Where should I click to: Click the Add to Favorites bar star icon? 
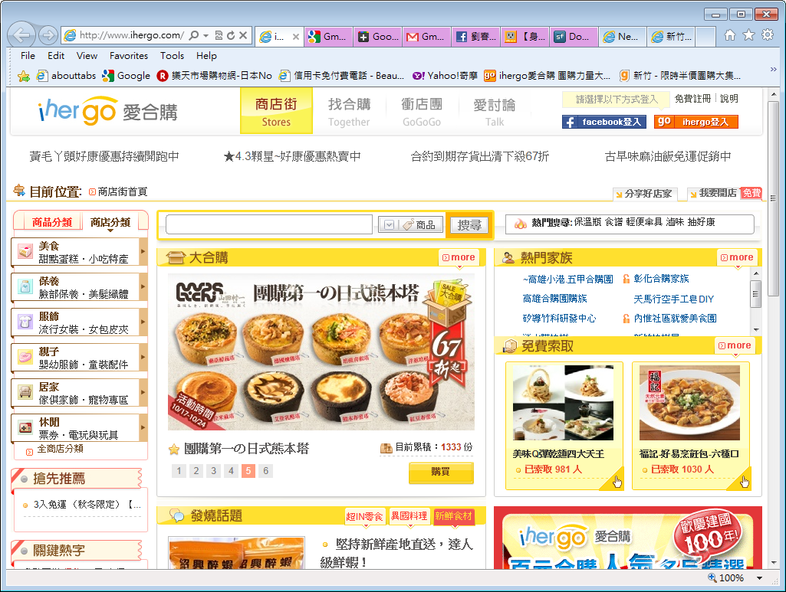23,76
